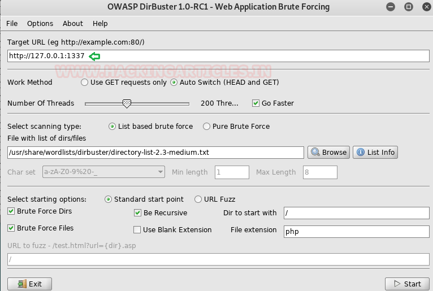Image resolution: width=433 pixels, height=291 pixels.
Task: Select List based brute force scanning
Action: [x=112, y=127]
